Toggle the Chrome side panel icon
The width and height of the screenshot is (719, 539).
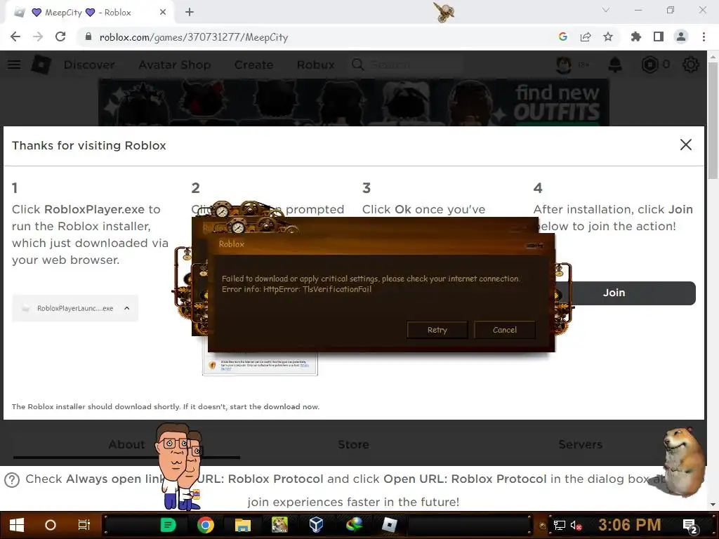point(659,36)
